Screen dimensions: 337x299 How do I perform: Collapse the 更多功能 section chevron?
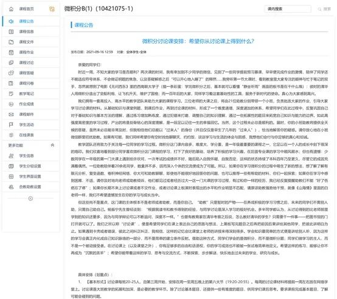coord(52,146)
